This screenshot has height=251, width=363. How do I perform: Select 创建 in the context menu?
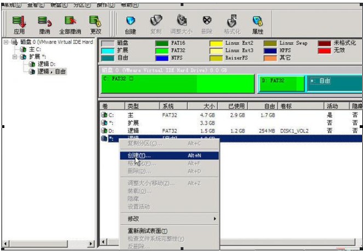tap(139, 156)
